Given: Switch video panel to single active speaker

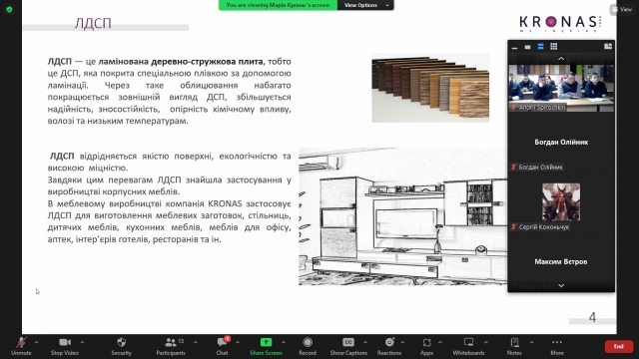Looking at the screenshot, I should pos(527,47).
